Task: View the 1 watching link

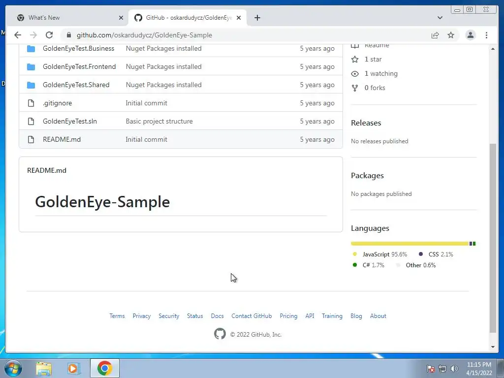Action: click(x=381, y=74)
